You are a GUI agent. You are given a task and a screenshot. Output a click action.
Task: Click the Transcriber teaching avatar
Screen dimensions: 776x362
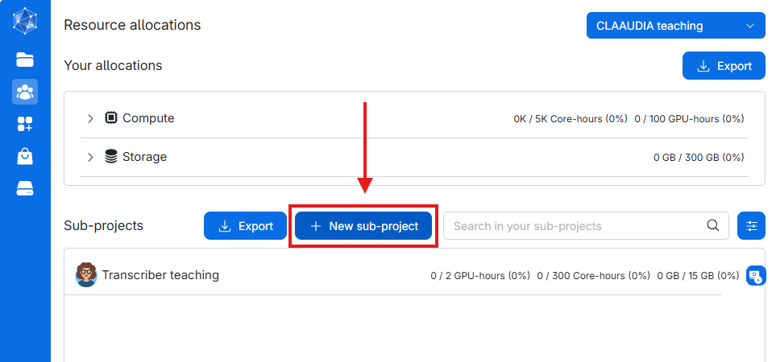pos(86,274)
